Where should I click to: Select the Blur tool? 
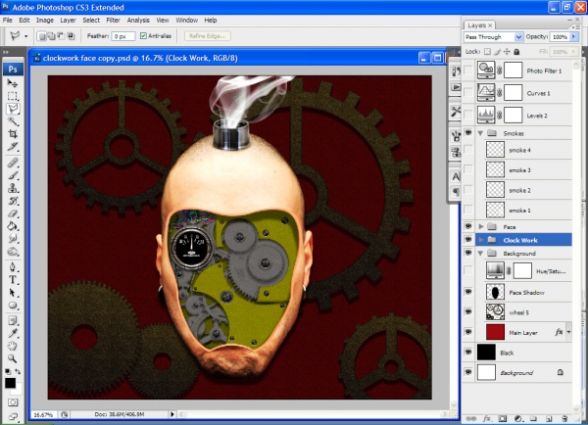[x=13, y=238]
